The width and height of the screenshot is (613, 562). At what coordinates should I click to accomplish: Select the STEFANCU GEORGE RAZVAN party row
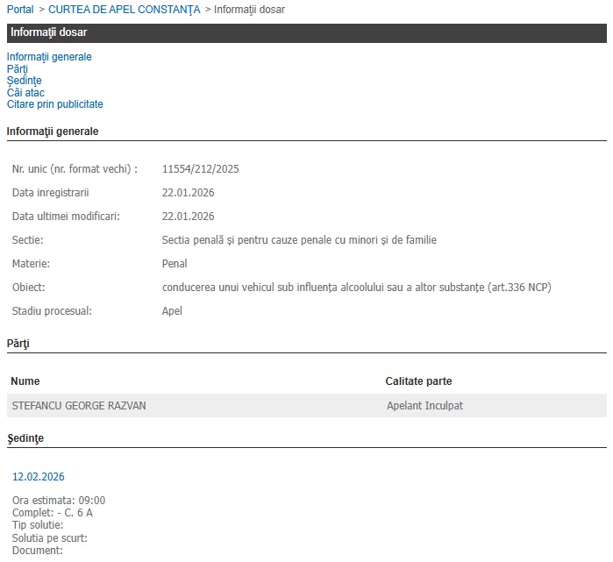point(79,406)
